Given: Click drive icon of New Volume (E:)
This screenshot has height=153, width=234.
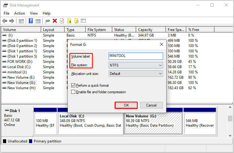Looking at the screenshot, I should tap(4, 77).
